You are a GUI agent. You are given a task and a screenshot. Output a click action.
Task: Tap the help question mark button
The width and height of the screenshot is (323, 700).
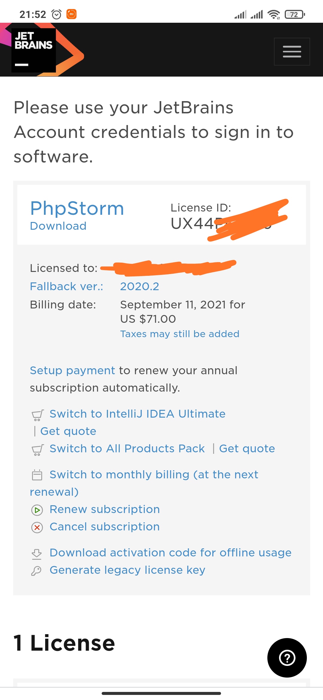tap(287, 658)
